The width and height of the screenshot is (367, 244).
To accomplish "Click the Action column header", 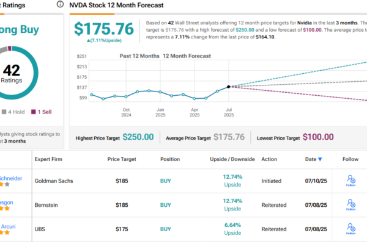I will pyautogui.click(x=269, y=159).
